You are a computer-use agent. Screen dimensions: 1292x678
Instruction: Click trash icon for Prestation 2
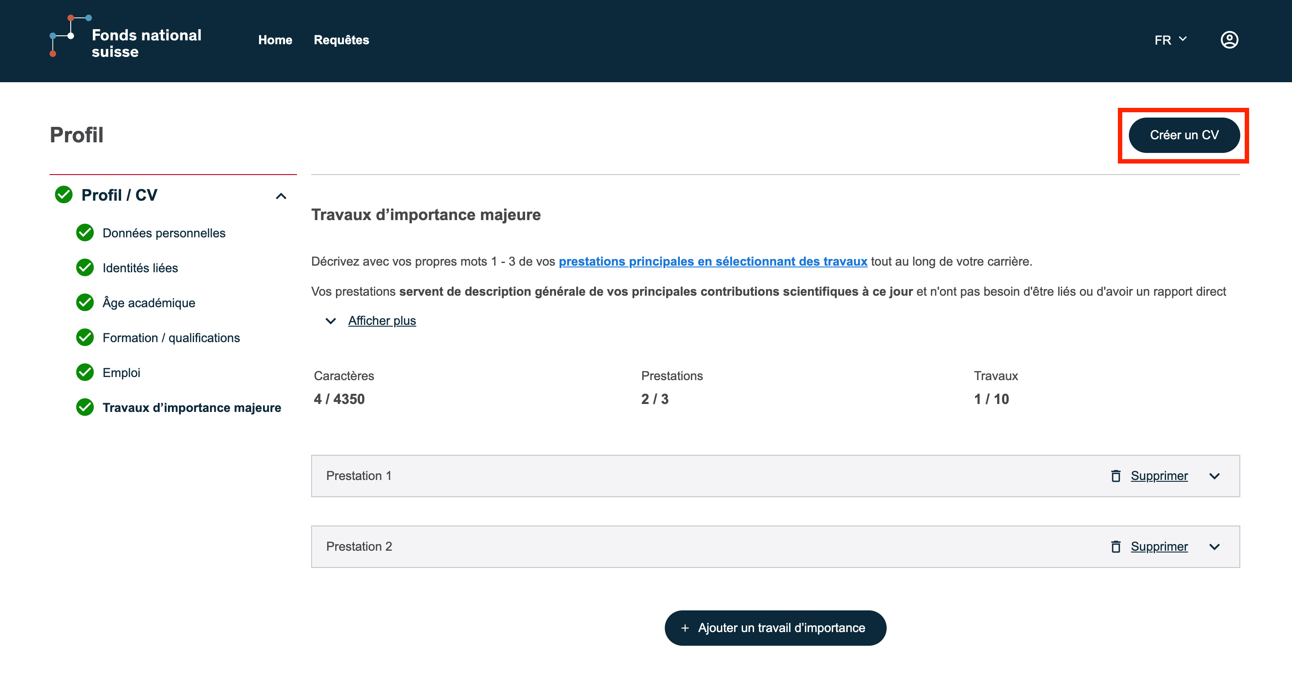point(1116,546)
